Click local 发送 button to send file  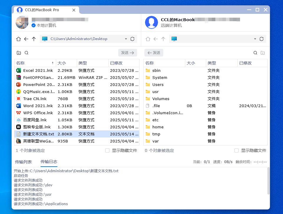pos(127,53)
